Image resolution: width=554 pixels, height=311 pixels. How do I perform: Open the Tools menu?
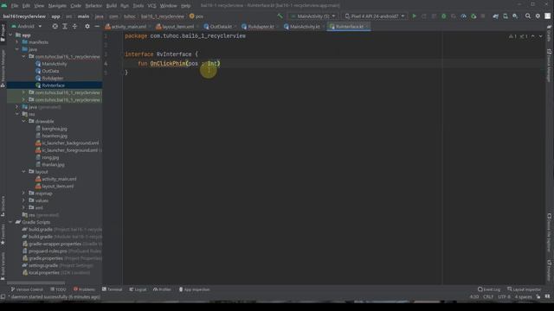[x=138, y=6]
